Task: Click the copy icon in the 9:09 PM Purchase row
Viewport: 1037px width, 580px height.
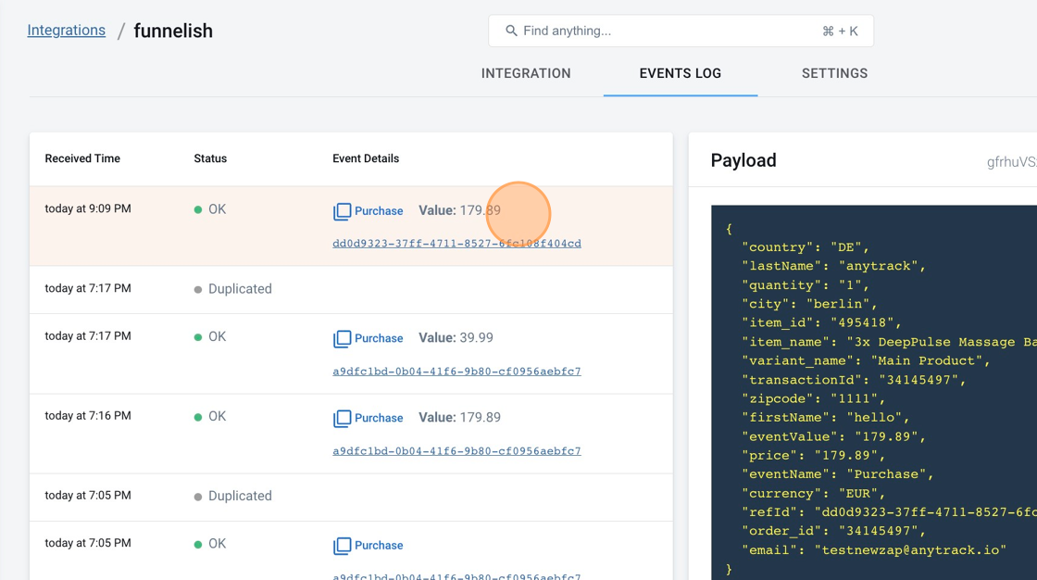Action: pyautogui.click(x=342, y=211)
